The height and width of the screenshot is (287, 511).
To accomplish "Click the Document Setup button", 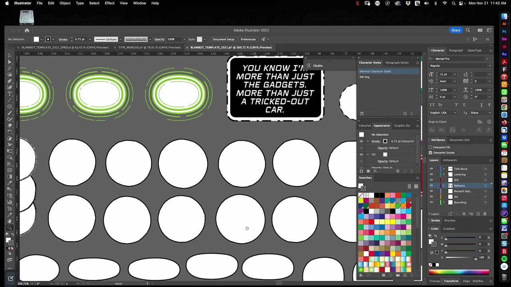I will point(224,39).
